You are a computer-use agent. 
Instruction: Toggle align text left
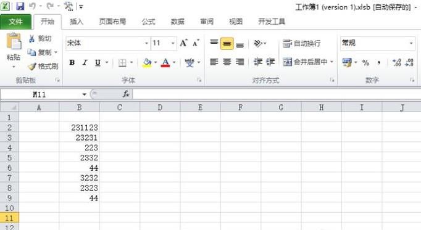point(214,62)
